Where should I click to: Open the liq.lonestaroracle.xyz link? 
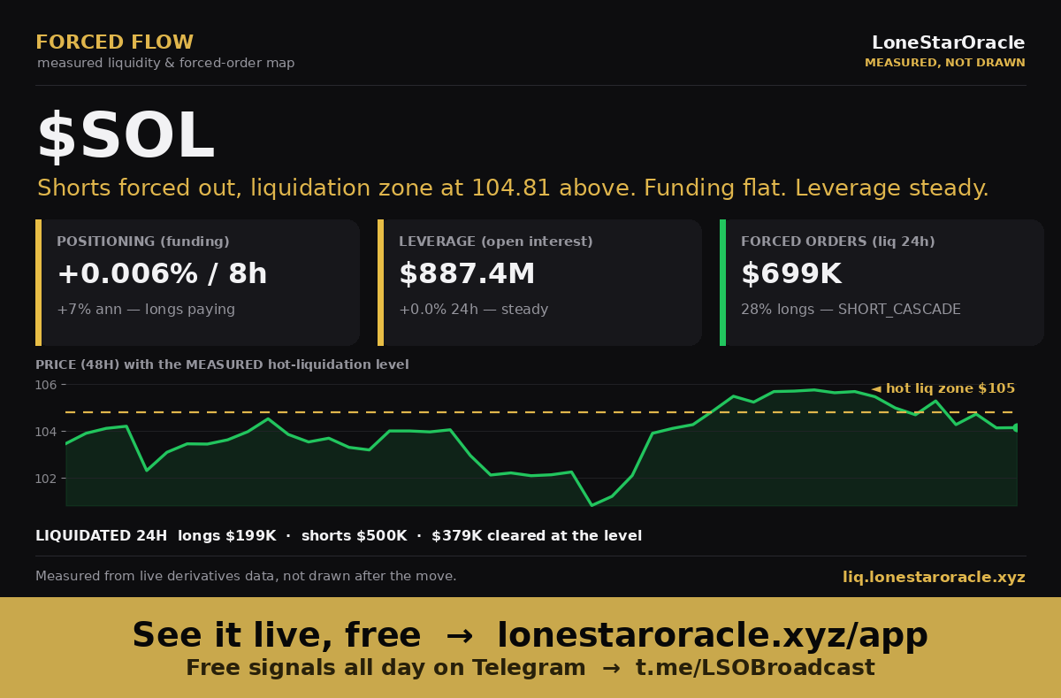(934, 578)
